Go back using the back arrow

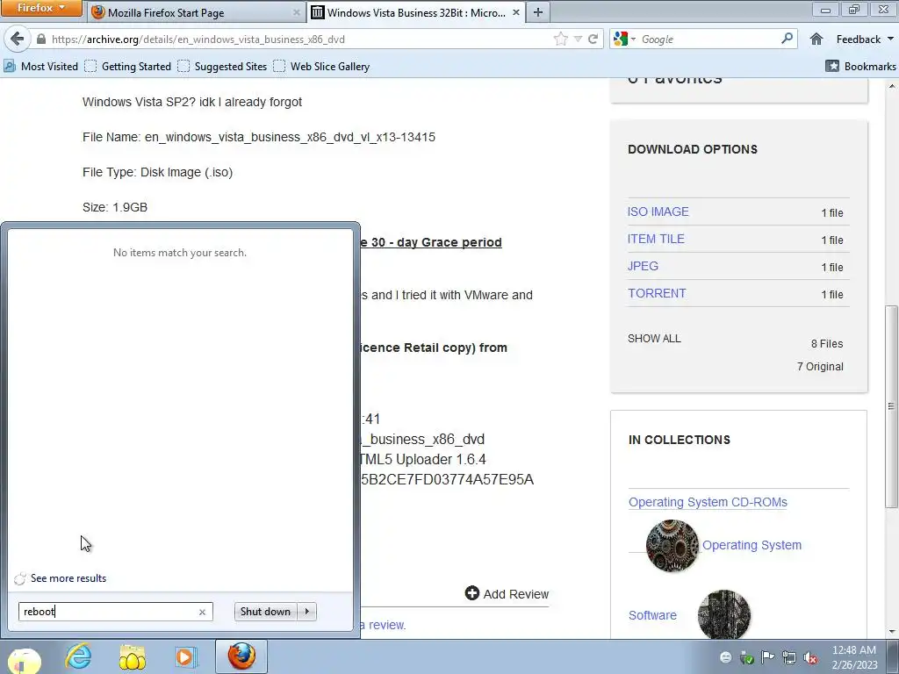(18, 39)
